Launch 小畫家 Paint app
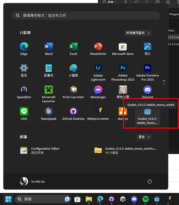 pos(73,70)
